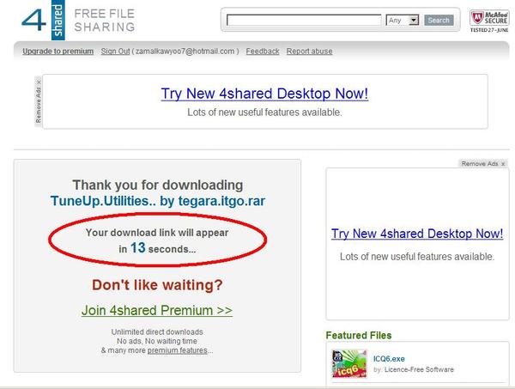515x389 pixels.
Task: Click top banner Try New 4shared Desktop link
Action: point(264,94)
